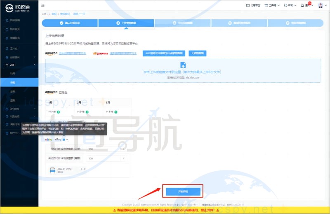
Task: Click the 当期申报 breadcrumb link
Action: 65,14
